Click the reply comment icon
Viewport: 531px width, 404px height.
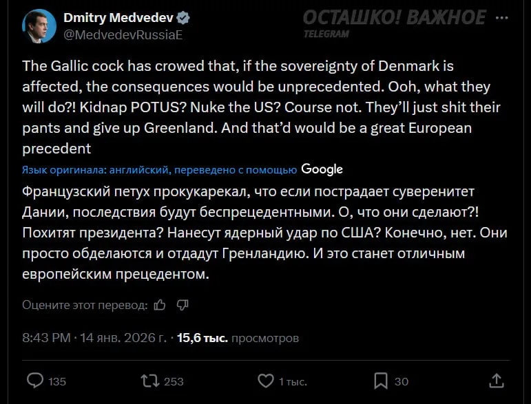click(35, 380)
